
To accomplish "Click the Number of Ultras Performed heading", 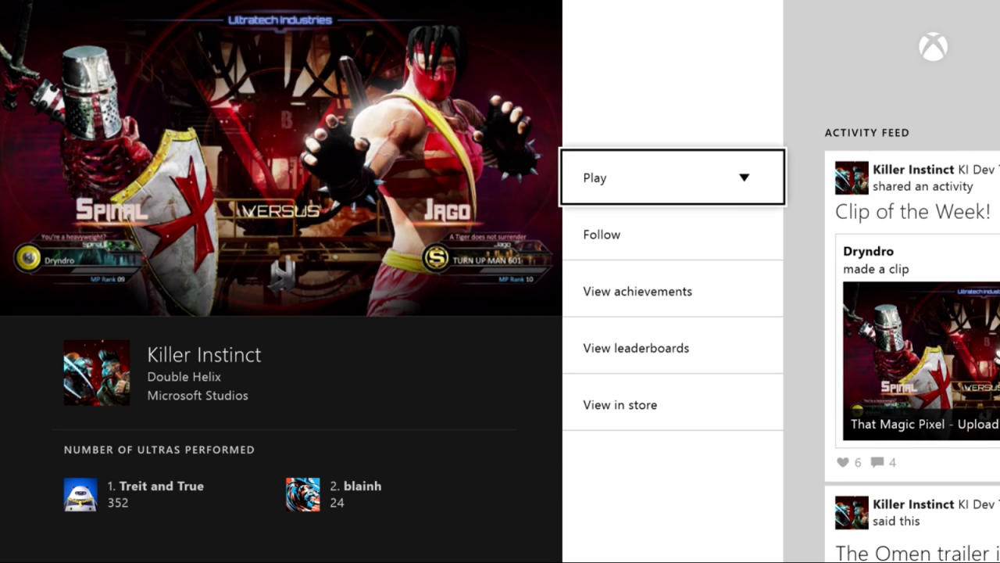I will click(159, 450).
